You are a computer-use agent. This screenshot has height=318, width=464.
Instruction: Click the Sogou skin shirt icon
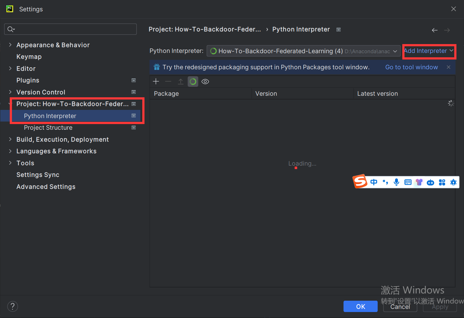(x=419, y=182)
